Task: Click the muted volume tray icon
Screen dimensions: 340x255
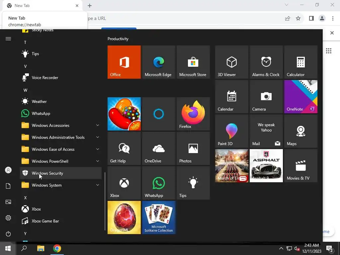Action: point(297,248)
